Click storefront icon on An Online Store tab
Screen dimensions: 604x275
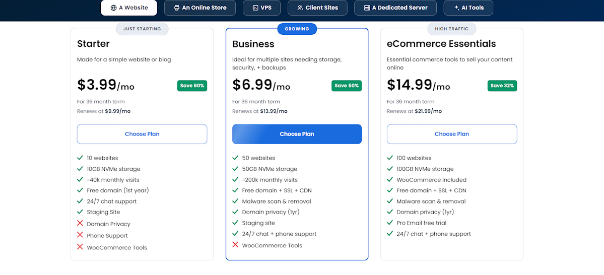pos(177,8)
